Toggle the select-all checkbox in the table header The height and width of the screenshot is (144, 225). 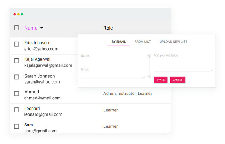pyautogui.click(x=17, y=28)
